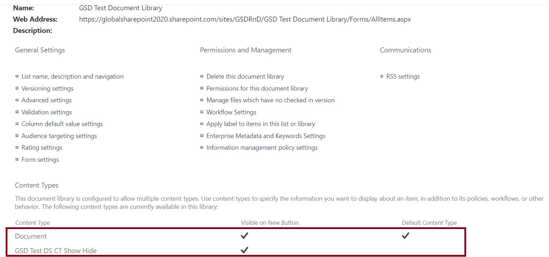Open Column default value settings
Screen dimensions: 549x257
62,124
